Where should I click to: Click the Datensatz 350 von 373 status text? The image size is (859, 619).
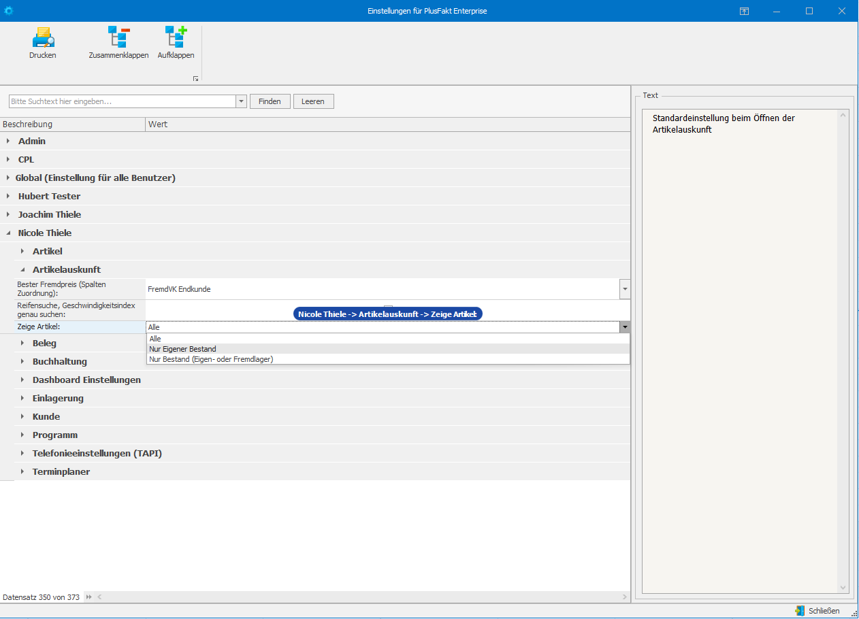click(x=41, y=597)
